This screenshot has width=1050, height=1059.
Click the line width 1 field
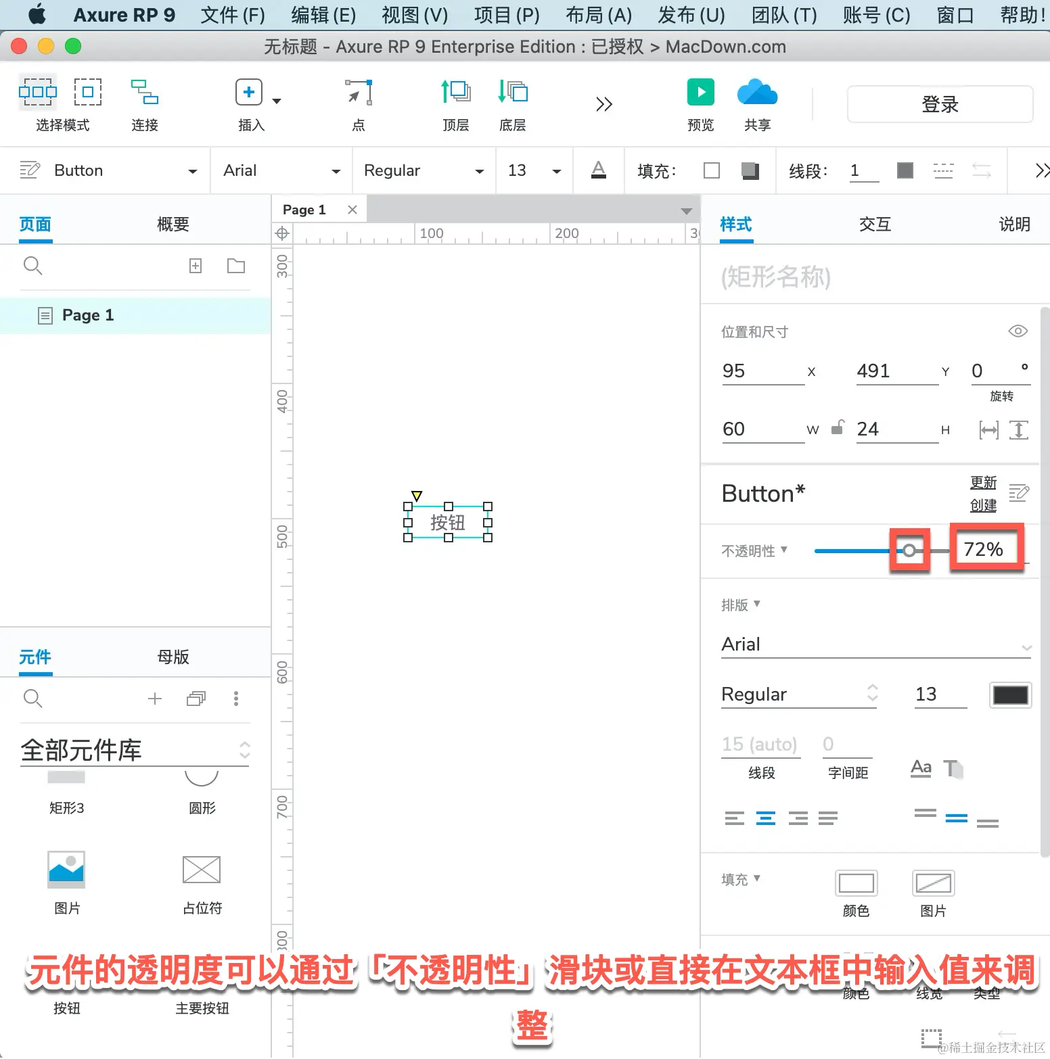[x=864, y=170]
